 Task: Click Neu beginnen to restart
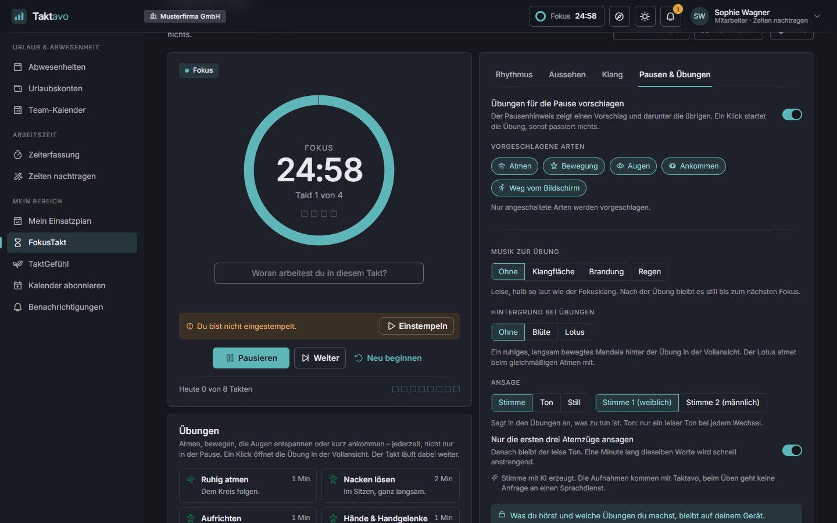pyautogui.click(x=388, y=358)
